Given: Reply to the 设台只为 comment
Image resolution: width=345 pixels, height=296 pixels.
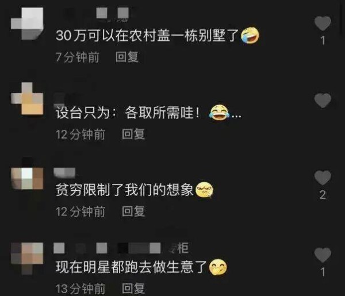Looking at the screenshot, I should [133, 134].
